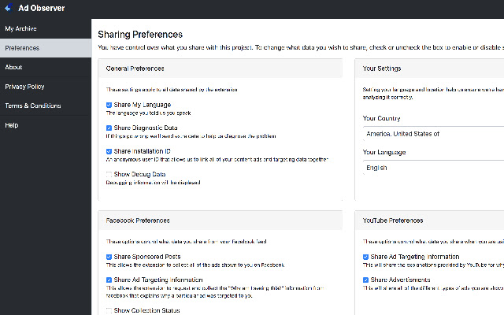Uncheck Share My Language
Screen dimensions: 504x315
pyautogui.click(x=109, y=105)
